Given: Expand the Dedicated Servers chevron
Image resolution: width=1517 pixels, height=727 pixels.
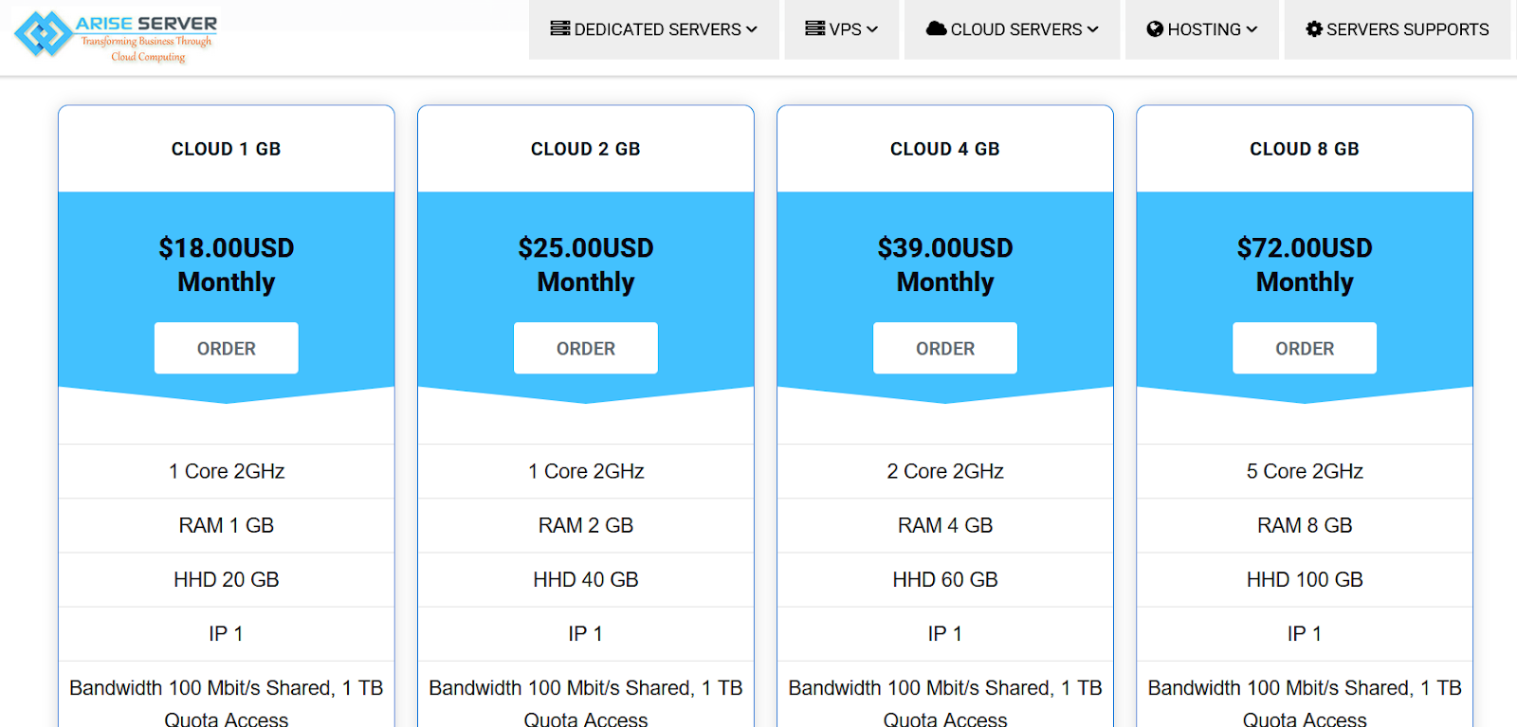Looking at the screenshot, I should [752, 29].
